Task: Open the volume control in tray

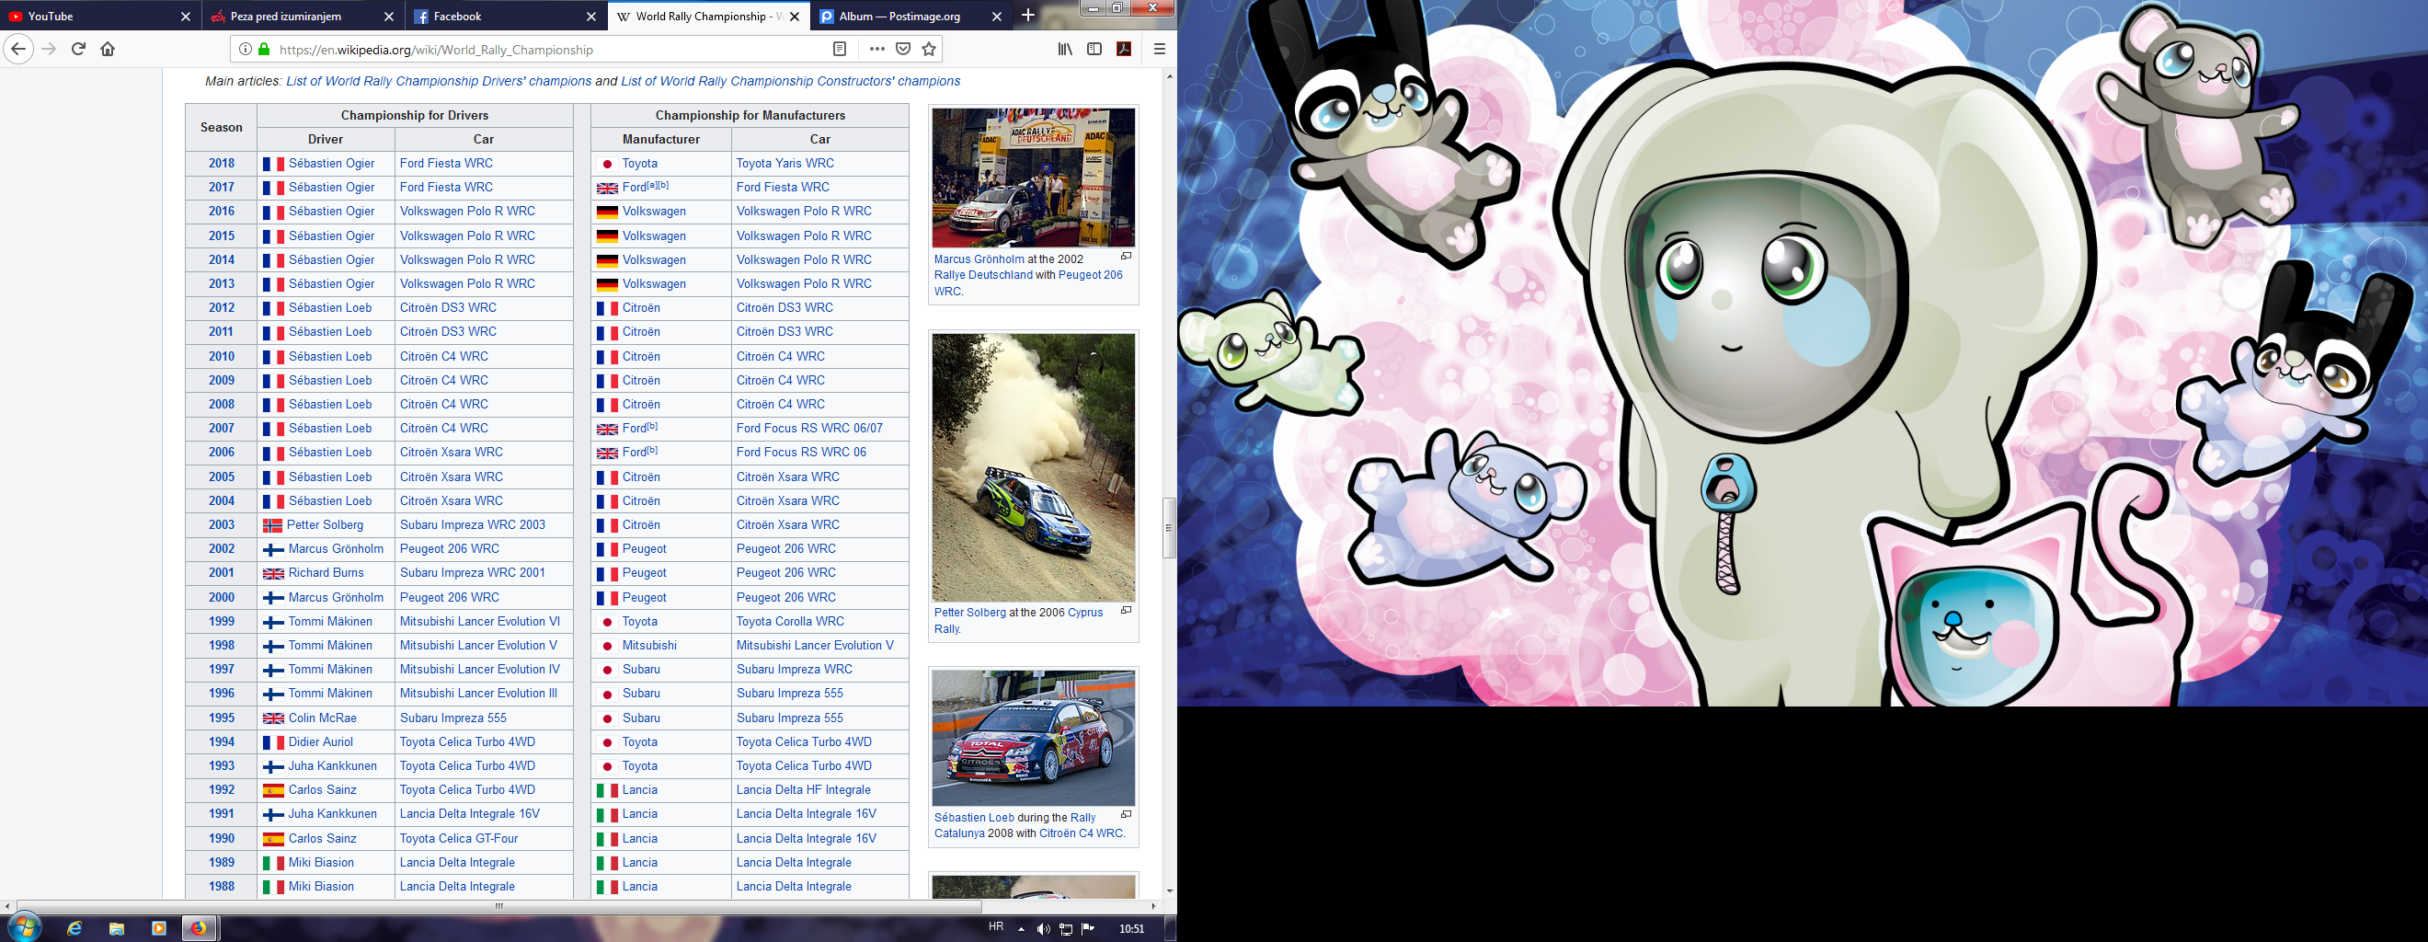Action: [1044, 929]
